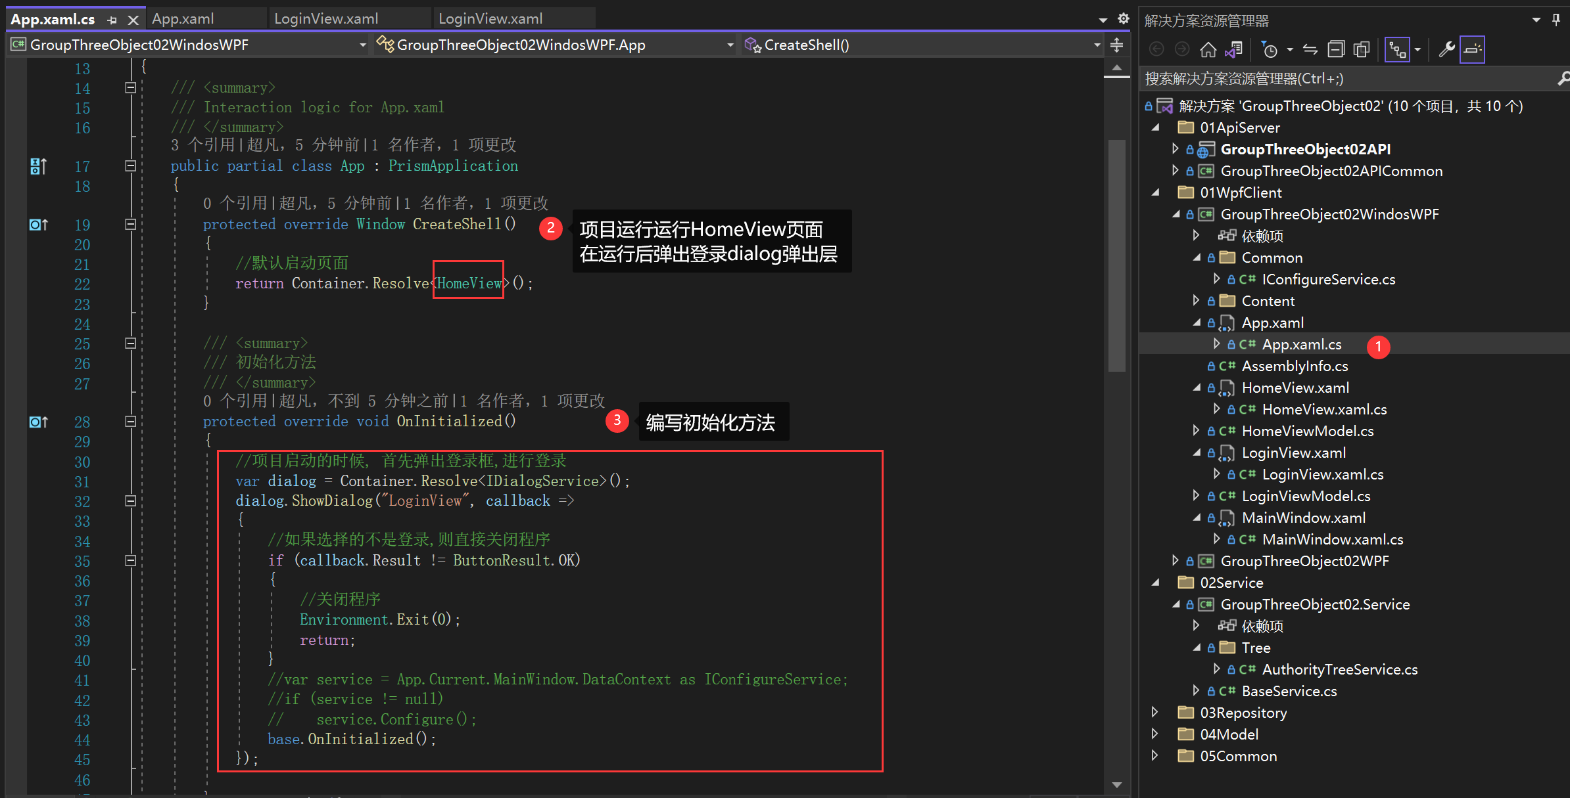Expand the 03Repository folder
The height and width of the screenshot is (798, 1570).
(1155, 713)
